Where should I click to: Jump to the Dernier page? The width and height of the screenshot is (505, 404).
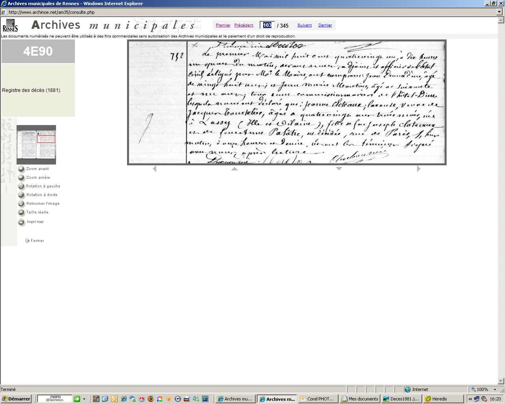coord(325,25)
